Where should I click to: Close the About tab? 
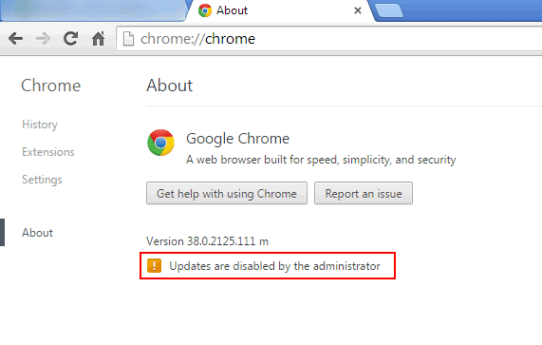[358, 10]
